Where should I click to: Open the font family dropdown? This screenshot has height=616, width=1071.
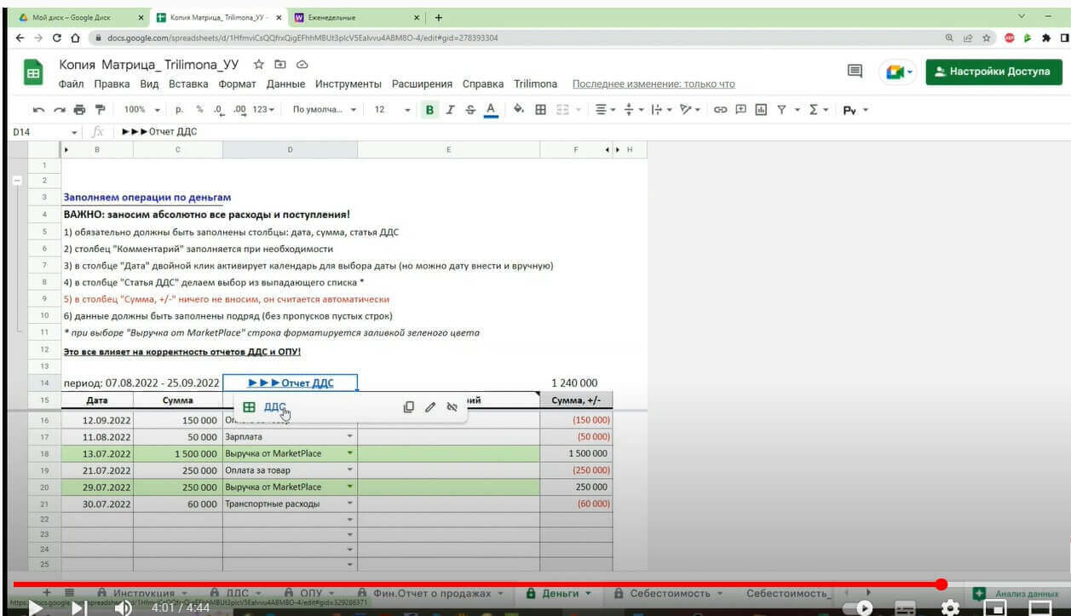coord(325,110)
